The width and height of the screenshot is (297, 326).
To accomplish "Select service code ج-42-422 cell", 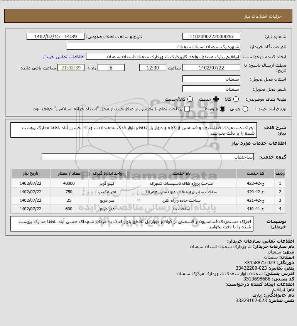I will (x=255, y=183).
